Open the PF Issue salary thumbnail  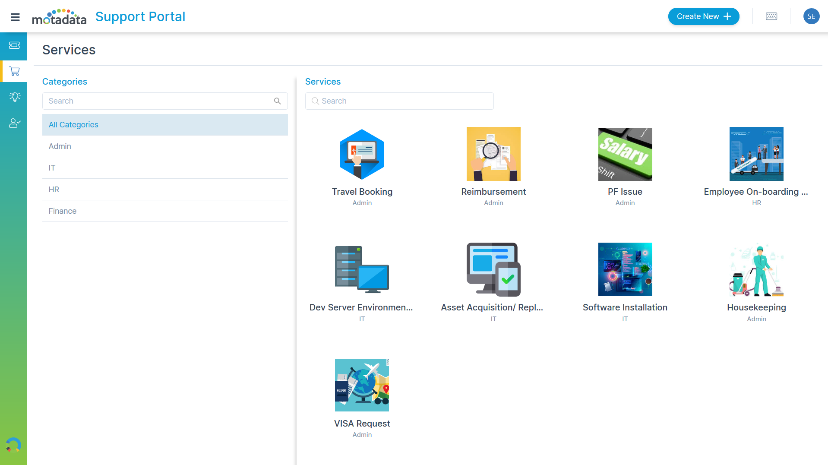click(x=625, y=154)
